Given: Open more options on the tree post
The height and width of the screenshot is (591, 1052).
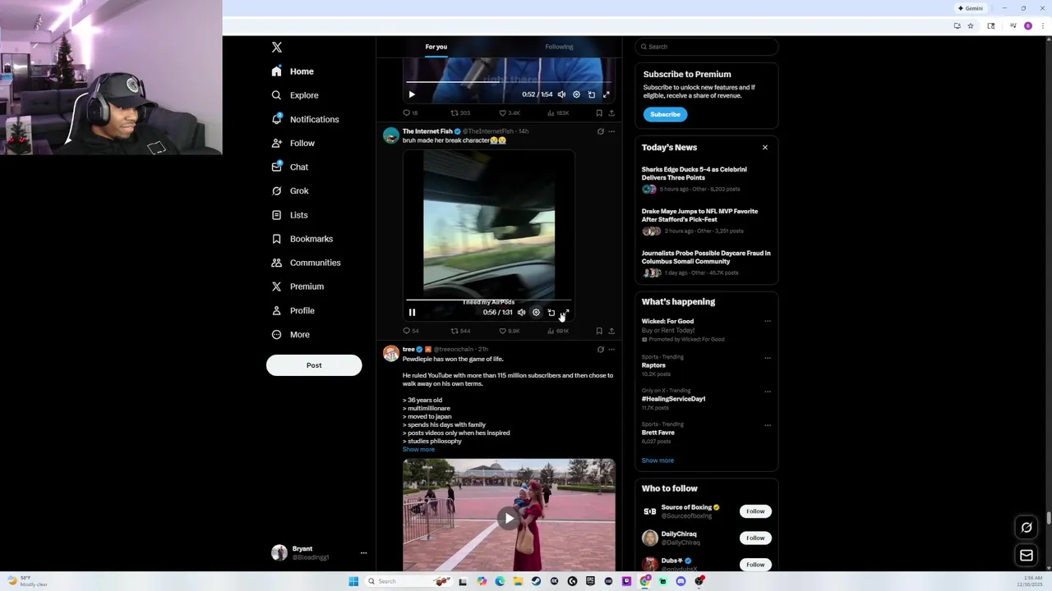Looking at the screenshot, I should [x=611, y=350].
